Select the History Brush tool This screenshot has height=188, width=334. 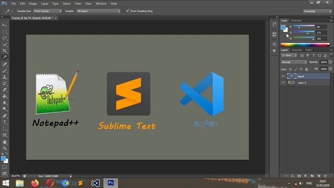(x=5, y=84)
